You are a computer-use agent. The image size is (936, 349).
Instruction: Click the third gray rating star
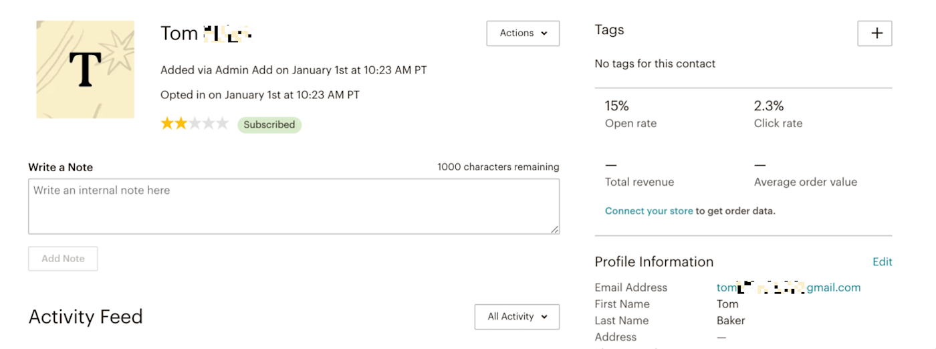[195, 124]
